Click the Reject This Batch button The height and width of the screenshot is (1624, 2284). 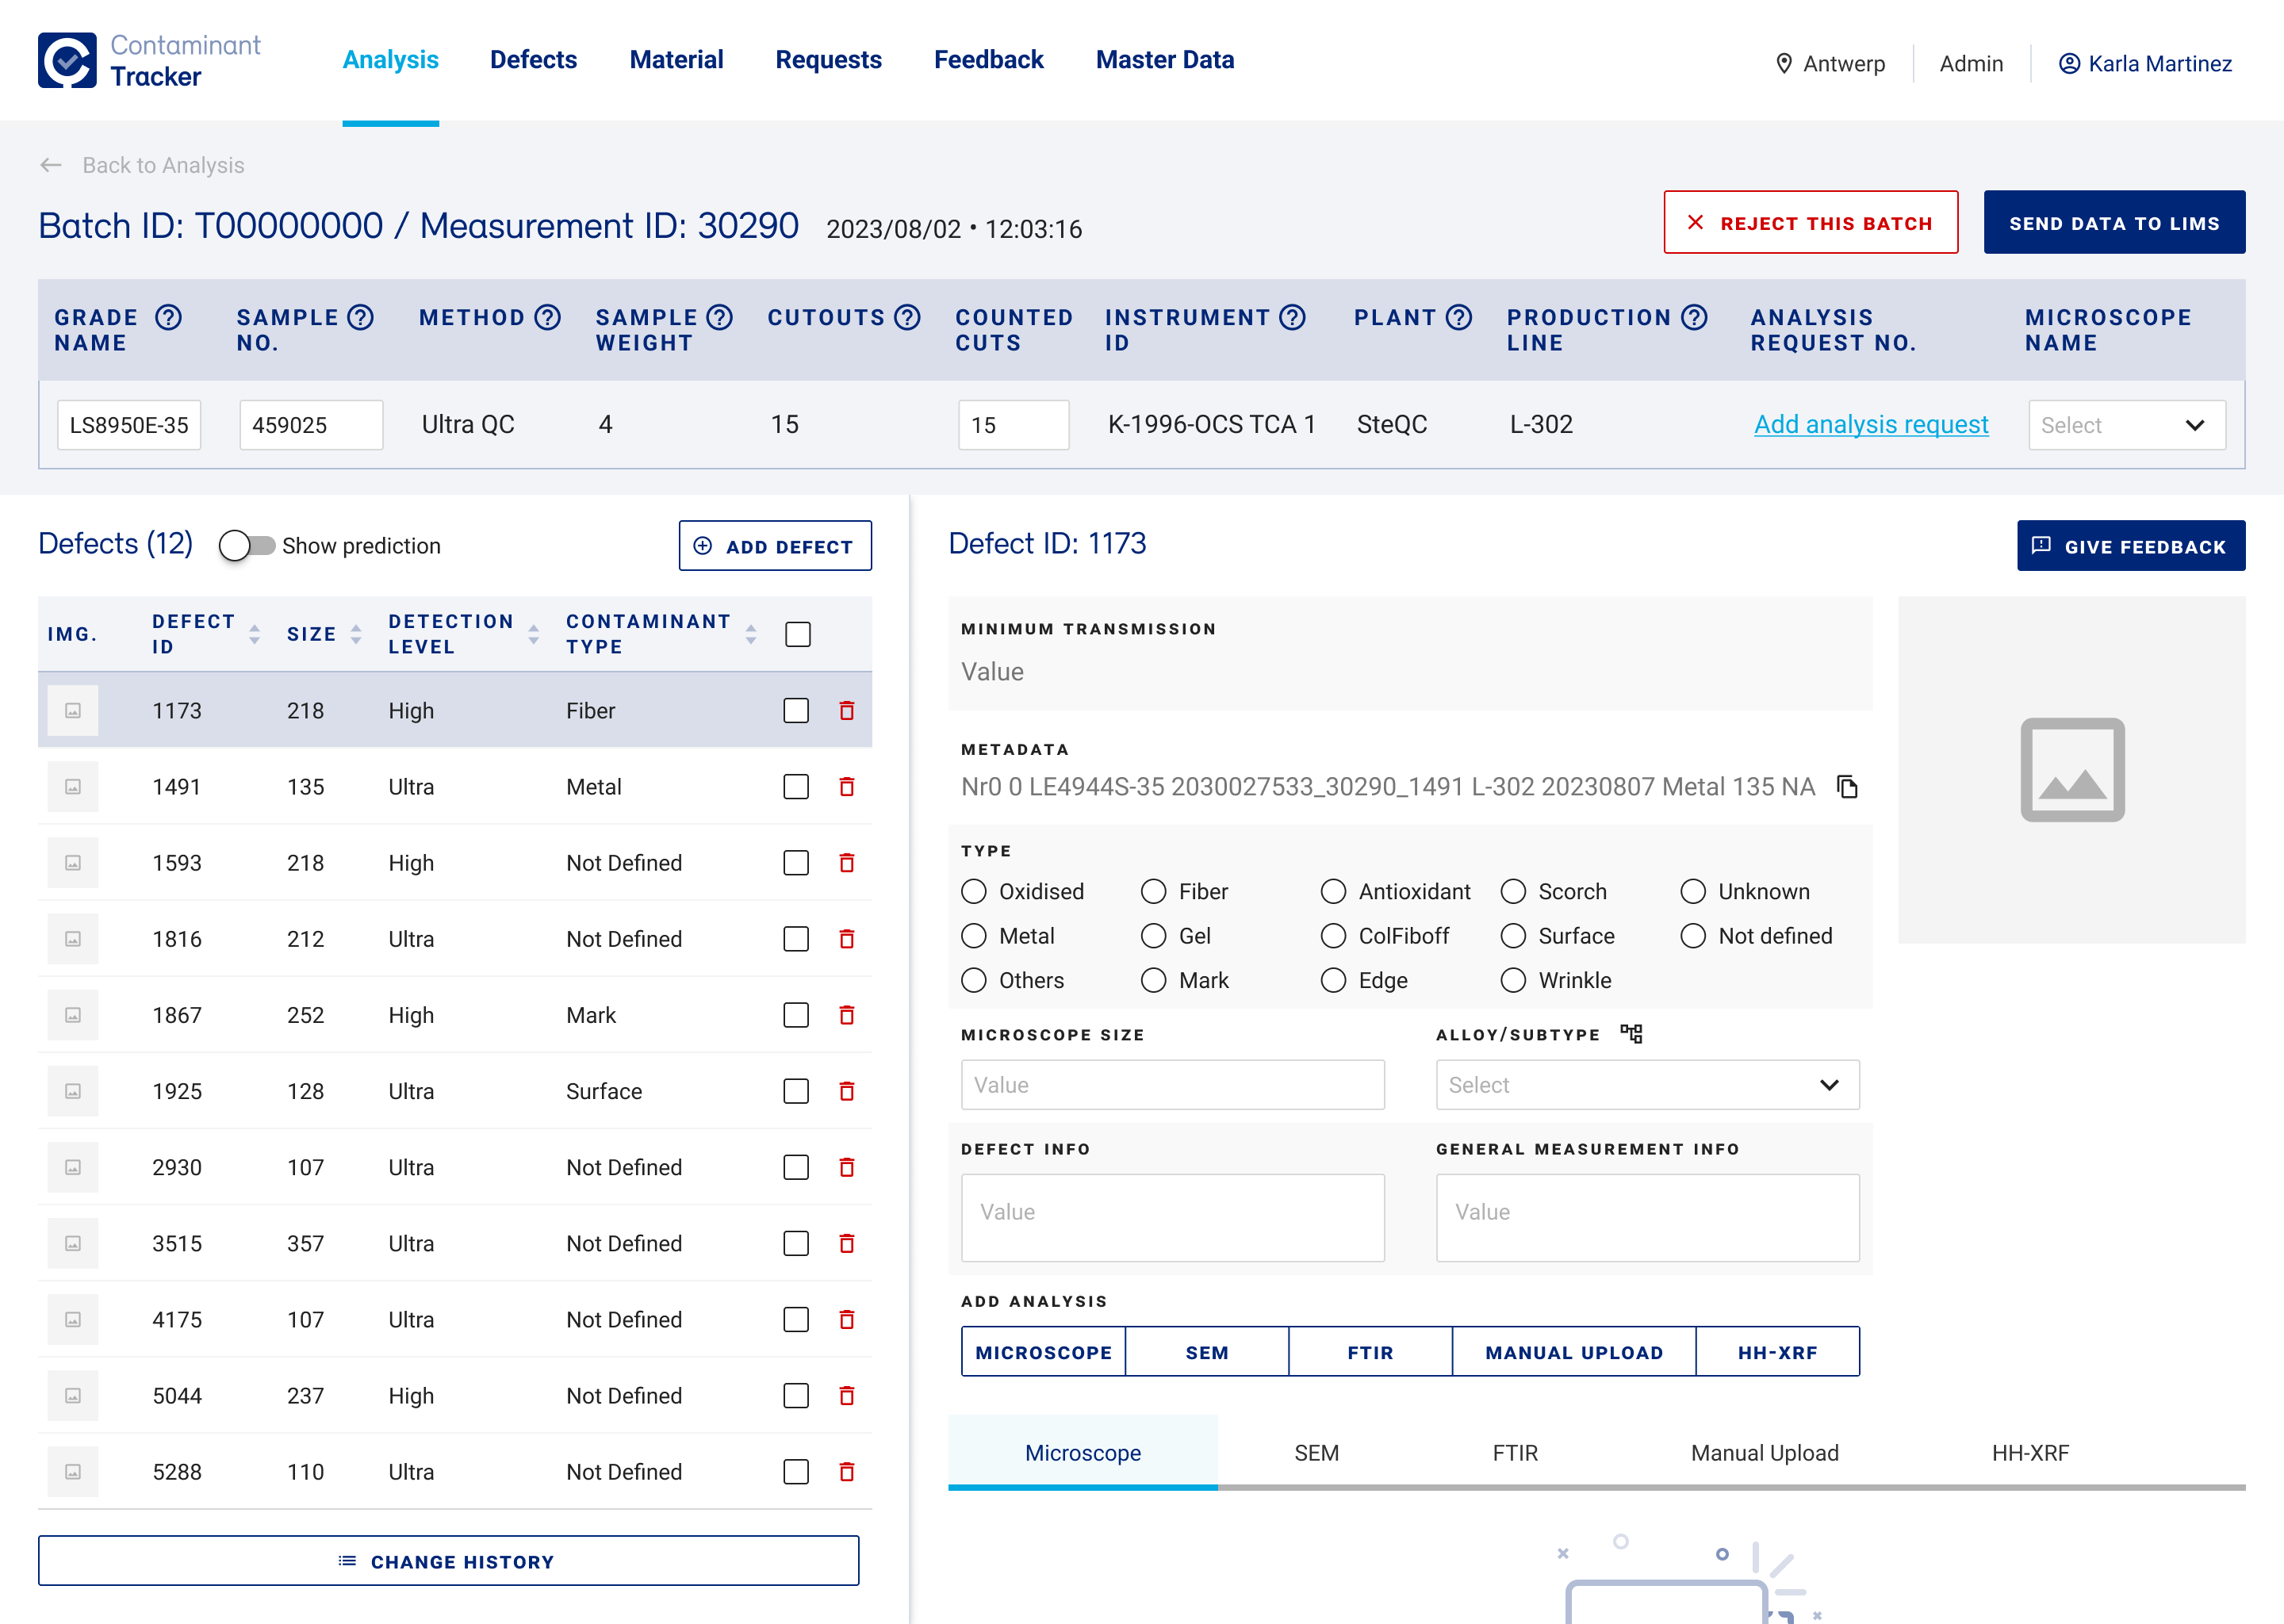(1810, 223)
